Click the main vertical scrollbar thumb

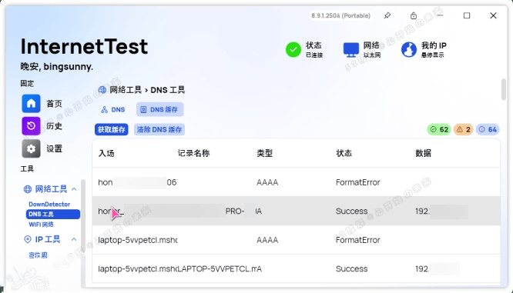click(x=504, y=89)
